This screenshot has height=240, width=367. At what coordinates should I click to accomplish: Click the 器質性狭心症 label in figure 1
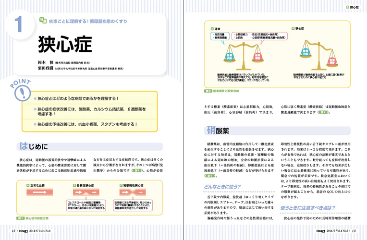pyautogui.click(x=84, y=185)
